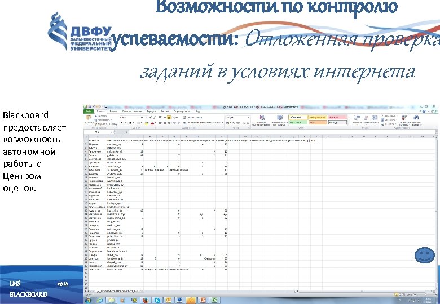Open the green File (Файл) tab
Viewport: 440px width, 304px height.
[89, 111]
